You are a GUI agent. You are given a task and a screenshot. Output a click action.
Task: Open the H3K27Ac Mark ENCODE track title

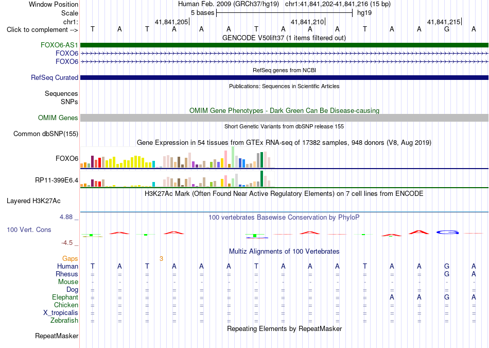284,194
